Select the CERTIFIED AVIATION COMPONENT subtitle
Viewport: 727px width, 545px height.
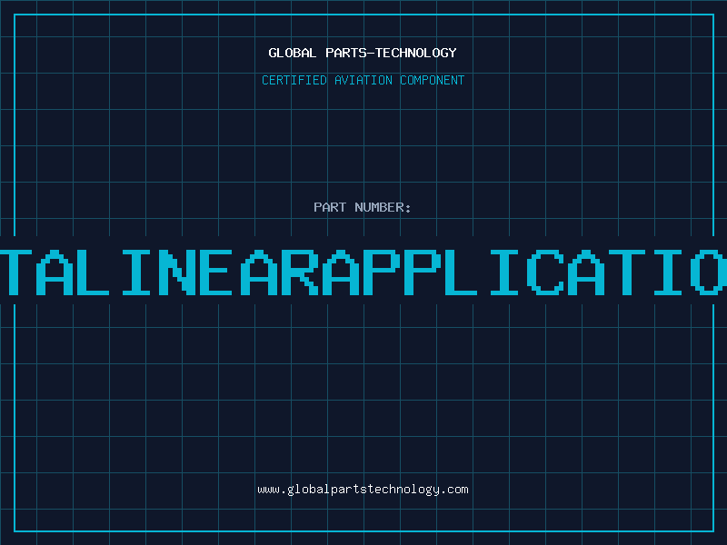click(x=363, y=80)
